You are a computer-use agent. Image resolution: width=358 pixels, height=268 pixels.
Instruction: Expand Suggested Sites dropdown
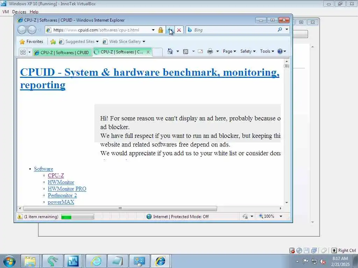97,42
